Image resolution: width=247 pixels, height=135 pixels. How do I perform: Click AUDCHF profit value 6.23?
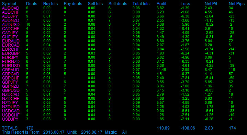(x=160, y=12)
